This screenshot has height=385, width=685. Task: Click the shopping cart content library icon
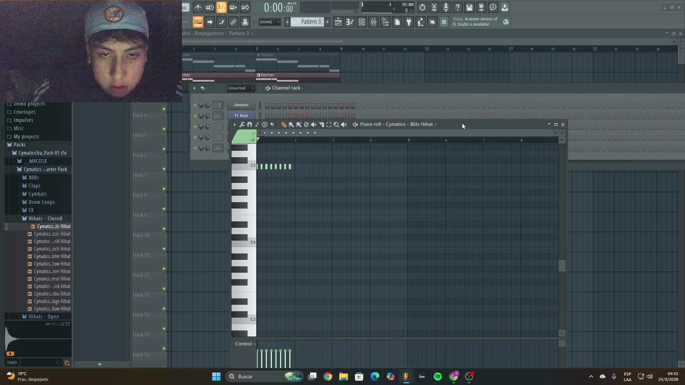click(443, 22)
